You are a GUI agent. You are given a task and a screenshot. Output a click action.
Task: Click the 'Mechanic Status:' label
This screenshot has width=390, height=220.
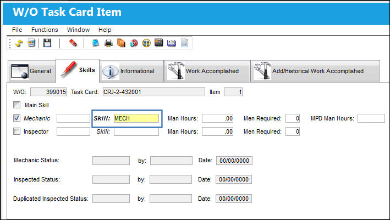click(36, 161)
